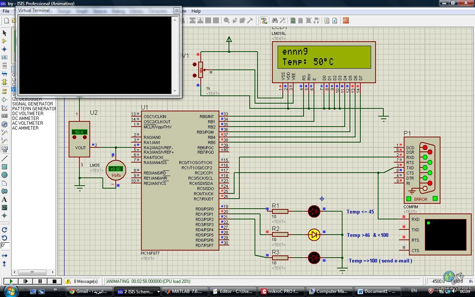475x297 pixels.
Task: Select the 2D Symbols tool
Action: [4, 208]
